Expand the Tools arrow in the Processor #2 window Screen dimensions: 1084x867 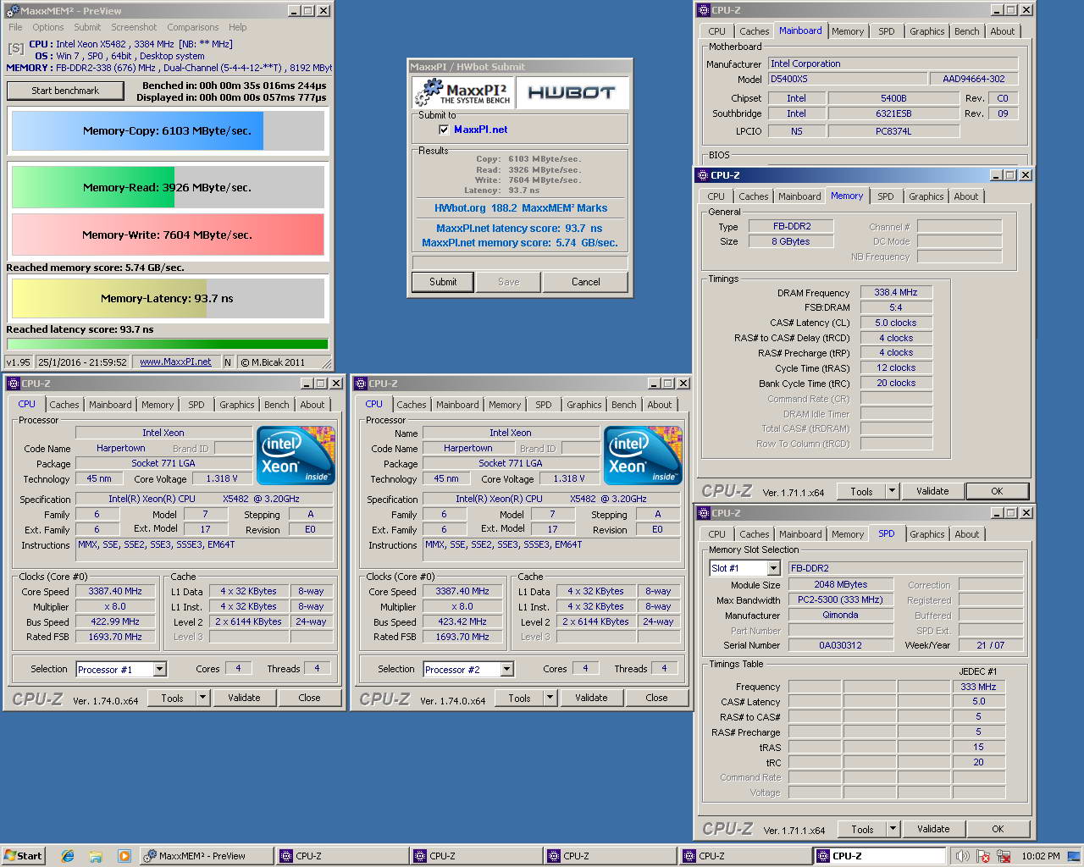(550, 698)
